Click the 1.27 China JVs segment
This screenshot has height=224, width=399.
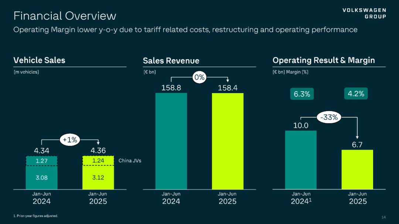42,161
